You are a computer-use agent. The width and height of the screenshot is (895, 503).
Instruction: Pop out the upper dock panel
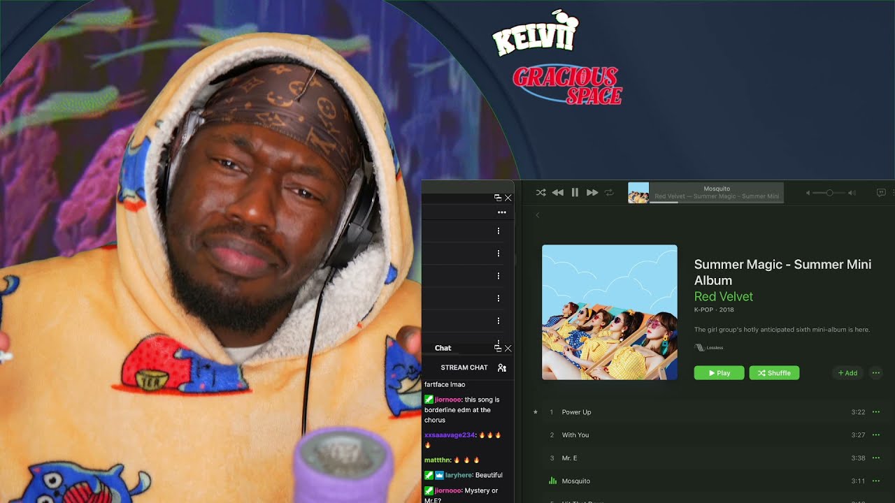(x=498, y=198)
